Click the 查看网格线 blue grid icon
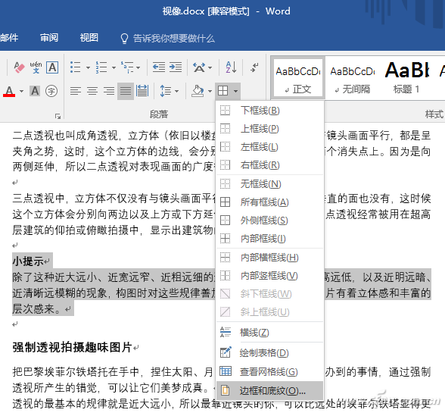The image size is (445, 413). (x=226, y=371)
